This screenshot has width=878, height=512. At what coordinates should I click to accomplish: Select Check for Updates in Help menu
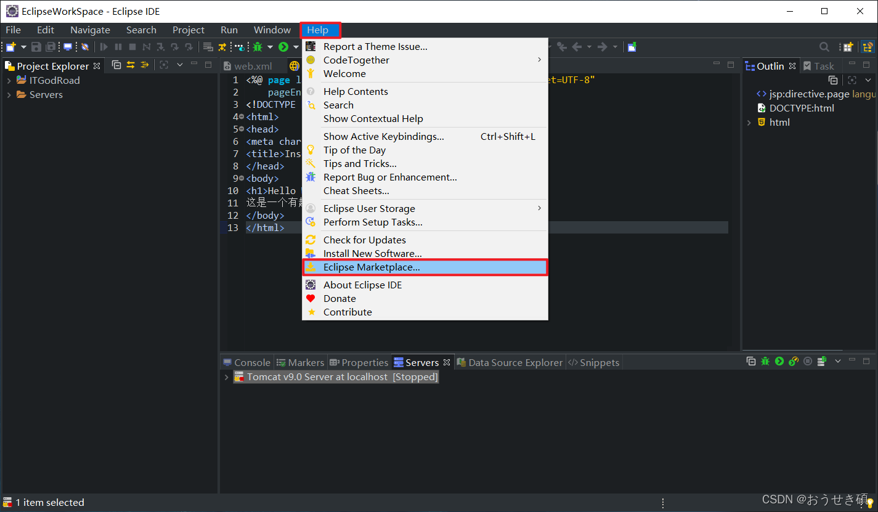pos(425,240)
